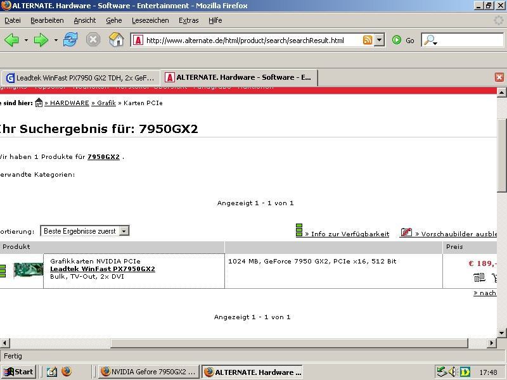Click the green availability bars of the Leadtek row

tap(3, 271)
